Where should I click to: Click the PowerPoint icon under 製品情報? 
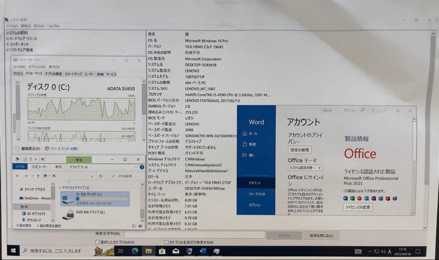[359, 198]
